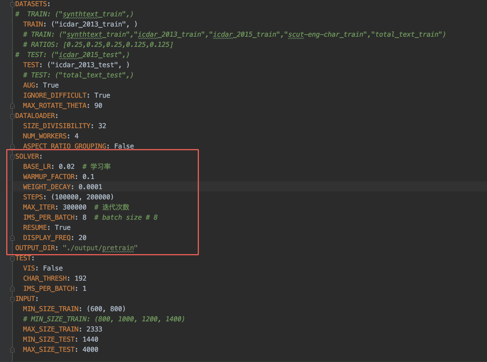487x362 pixels.
Task: Click the AUG: True value
Action: coord(51,85)
